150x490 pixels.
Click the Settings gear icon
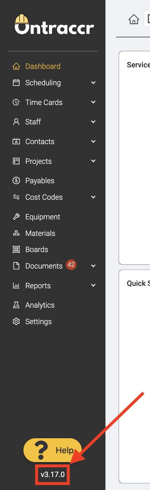pos(16,321)
